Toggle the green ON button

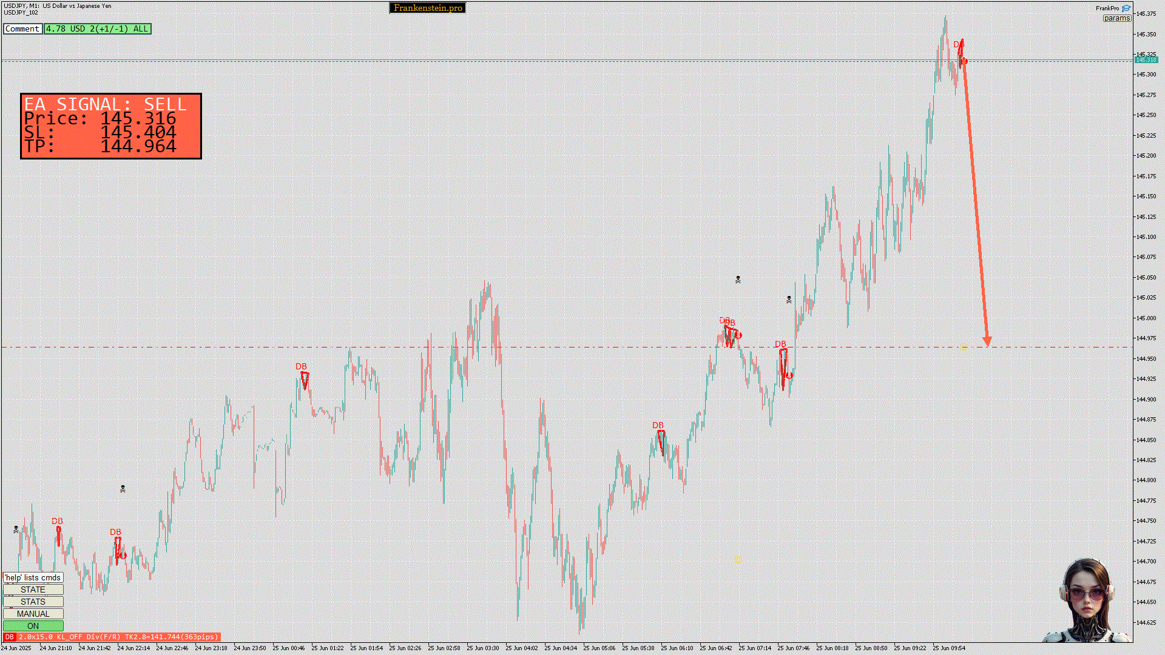pyautogui.click(x=33, y=626)
